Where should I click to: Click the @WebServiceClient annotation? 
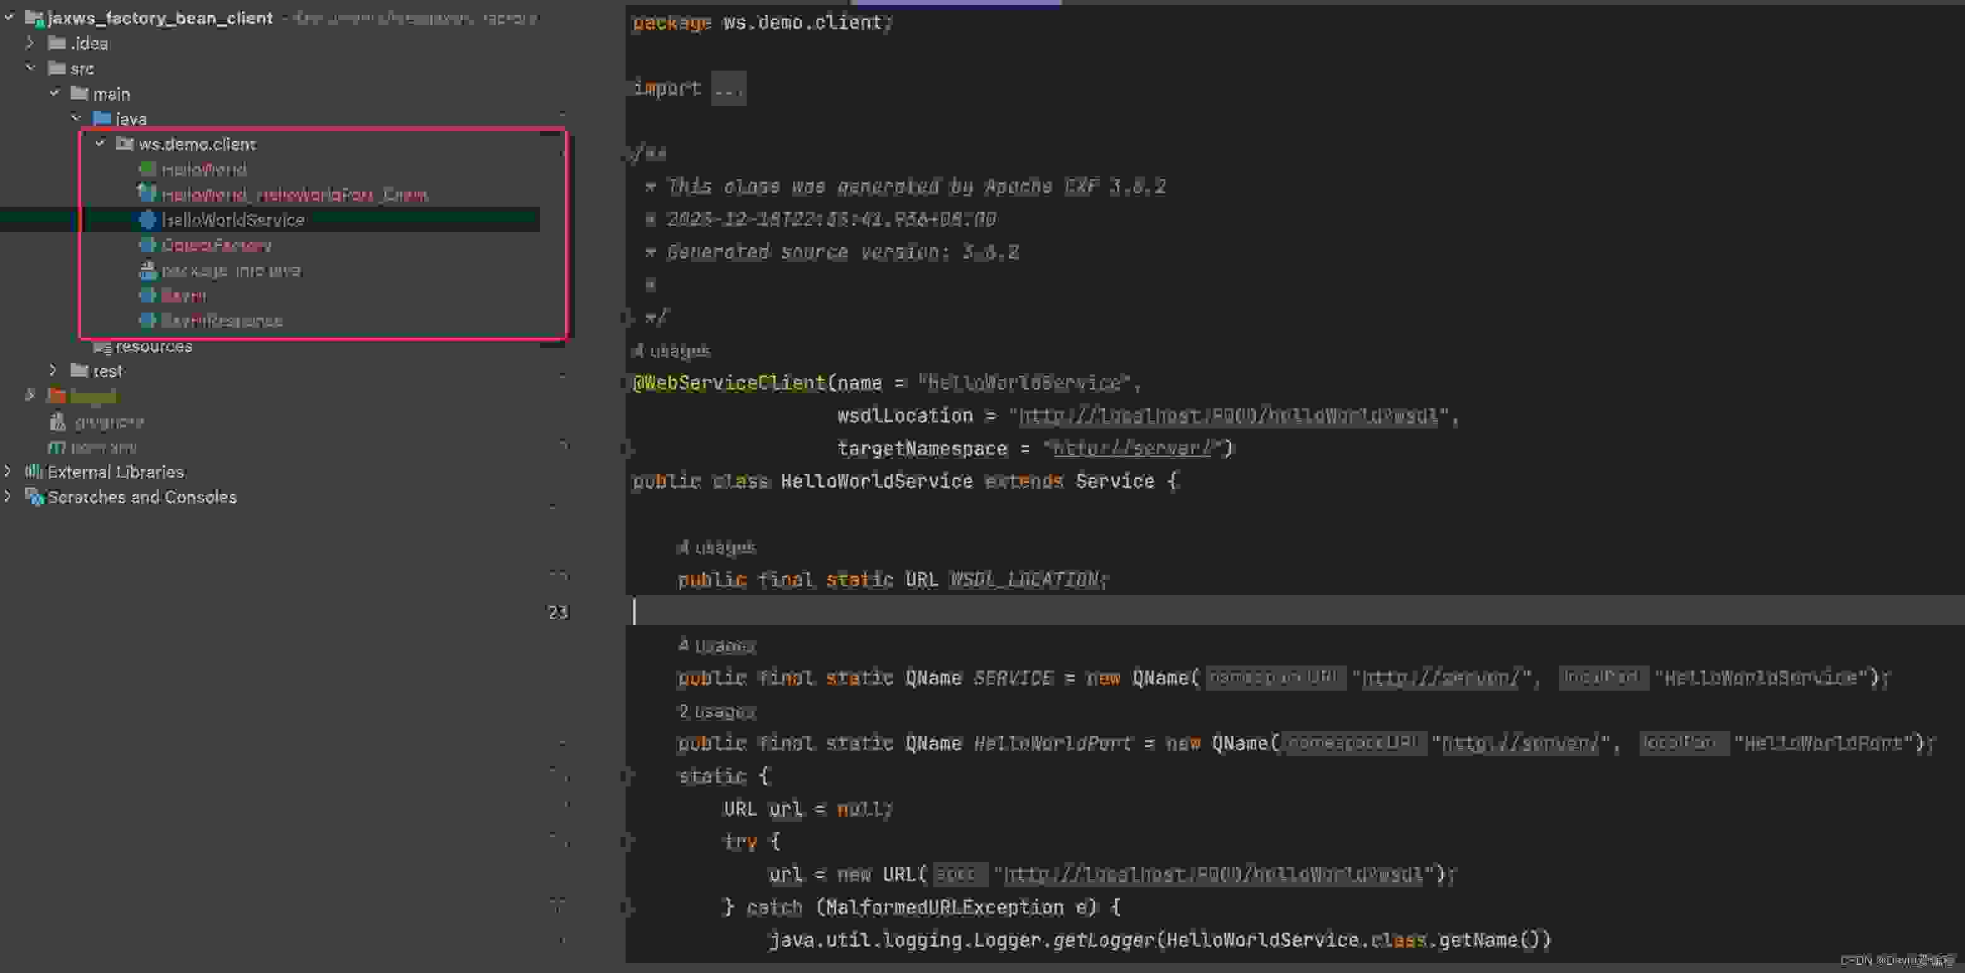point(729,383)
